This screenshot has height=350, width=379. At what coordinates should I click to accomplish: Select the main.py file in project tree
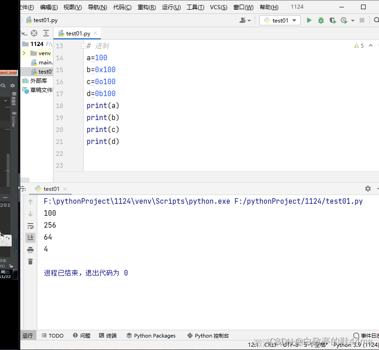click(42, 63)
